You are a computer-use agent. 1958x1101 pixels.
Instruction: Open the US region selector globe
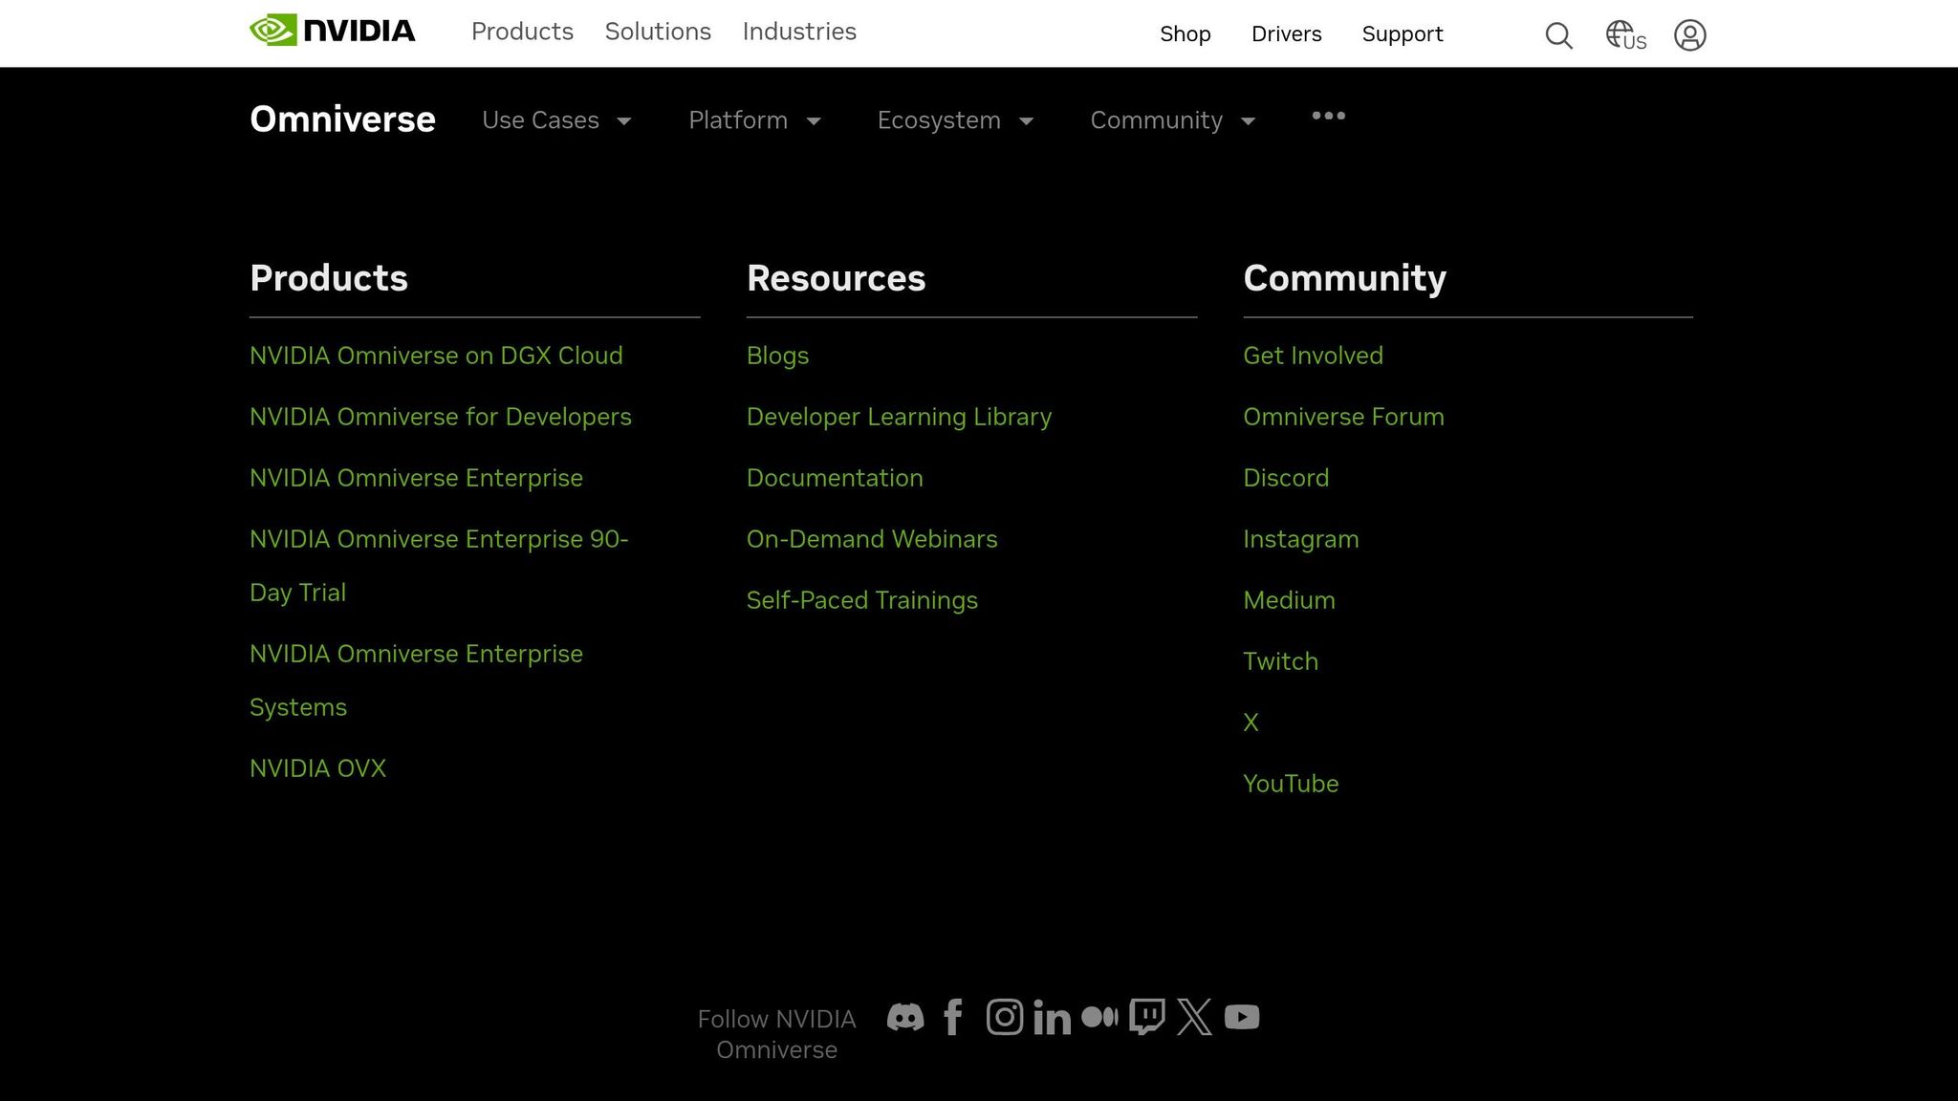pos(1624,35)
